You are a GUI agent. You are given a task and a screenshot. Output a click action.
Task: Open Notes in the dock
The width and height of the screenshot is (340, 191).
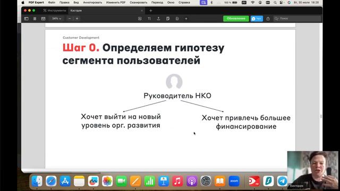[x=79, y=181]
